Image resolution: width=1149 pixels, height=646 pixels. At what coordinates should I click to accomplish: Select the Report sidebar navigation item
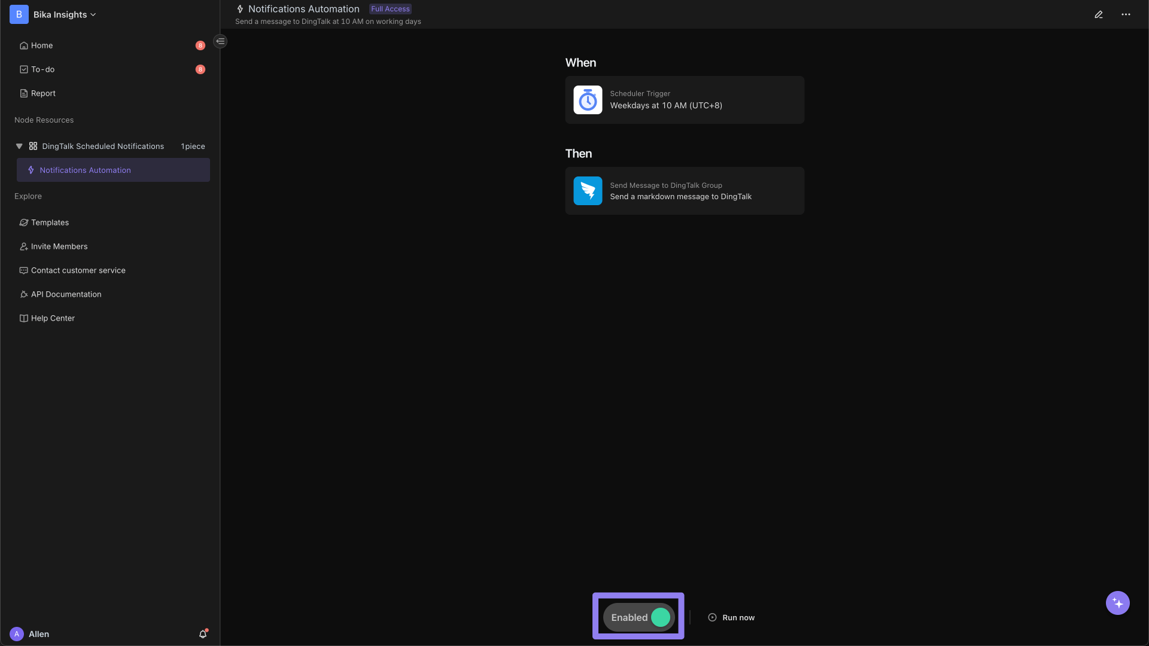(x=42, y=94)
